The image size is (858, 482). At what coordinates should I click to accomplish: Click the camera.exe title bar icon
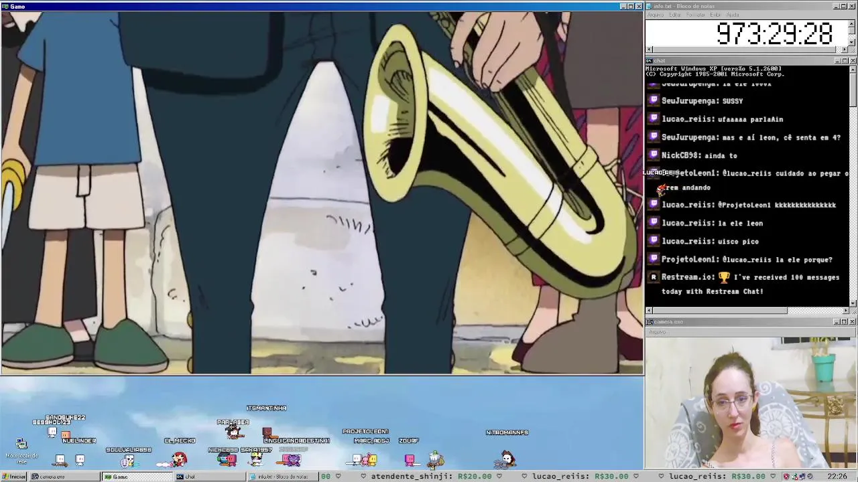tap(649, 322)
